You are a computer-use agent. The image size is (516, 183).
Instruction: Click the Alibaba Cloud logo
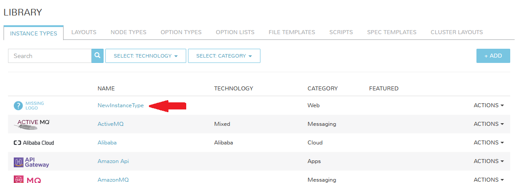coord(34,143)
